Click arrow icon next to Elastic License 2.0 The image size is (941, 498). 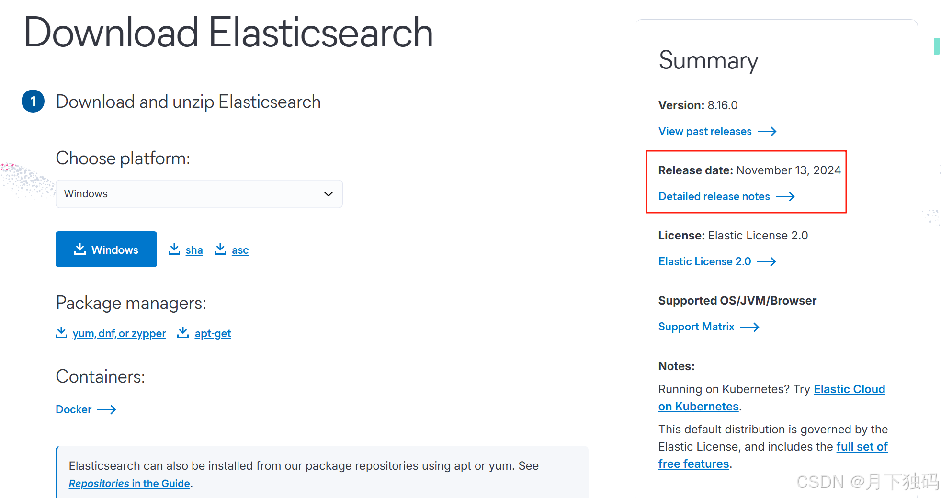coord(766,261)
